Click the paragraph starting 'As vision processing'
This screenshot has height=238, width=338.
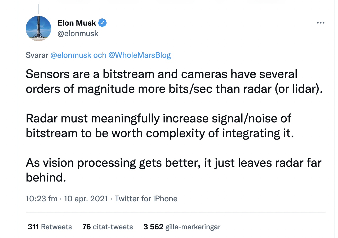click(174, 170)
